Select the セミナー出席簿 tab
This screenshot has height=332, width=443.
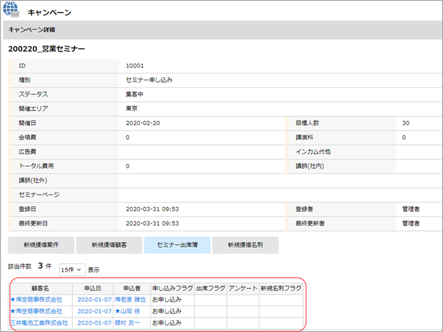(x=177, y=245)
